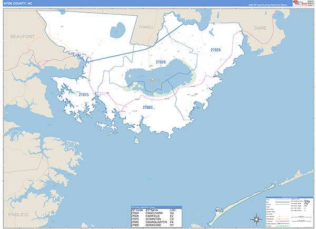Select SWANQUARTER in the ZIP index table

coord(156,222)
